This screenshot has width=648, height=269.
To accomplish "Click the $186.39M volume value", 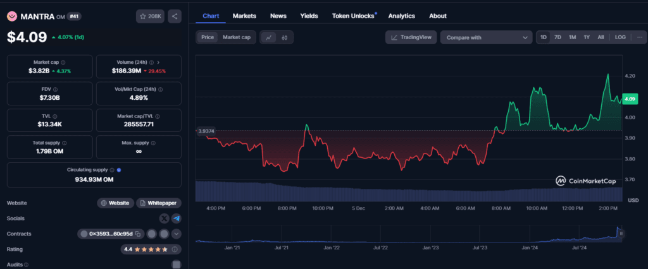I will pyautogui.click(x=127, y=71).
